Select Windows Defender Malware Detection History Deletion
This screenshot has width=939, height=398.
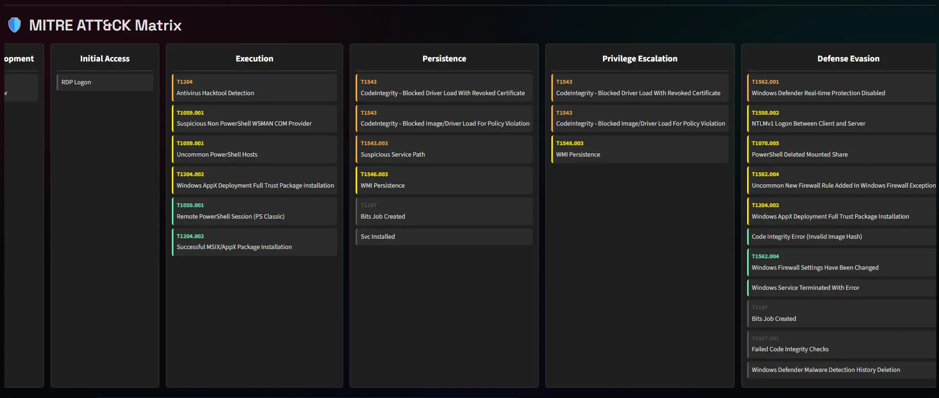(842, 370)
